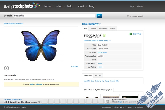Click the beautiful tag
Screen dimensions: 165x110
87,81
